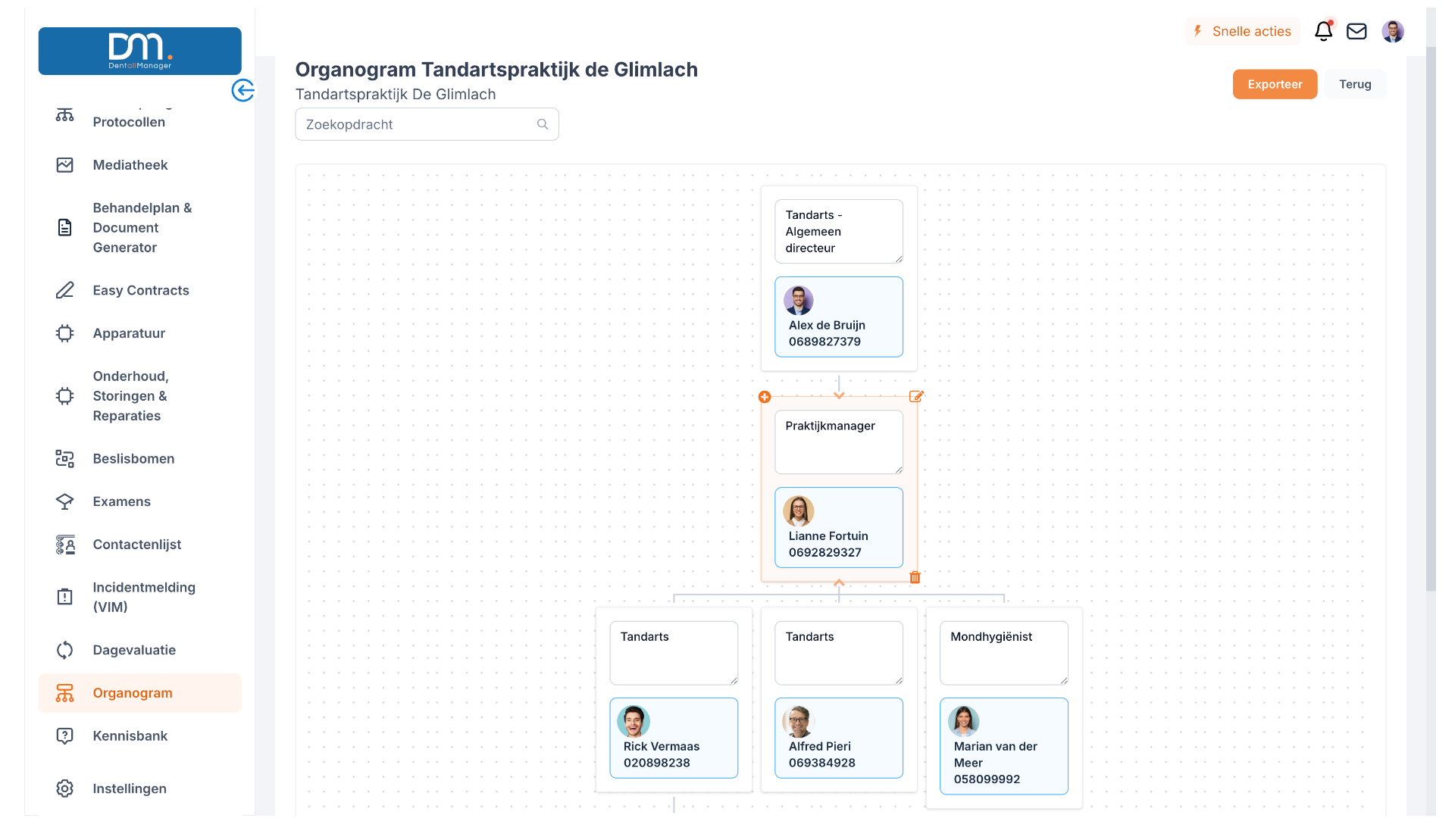
Task: Open Snelle acties
Action: [x=1242, y=31]
